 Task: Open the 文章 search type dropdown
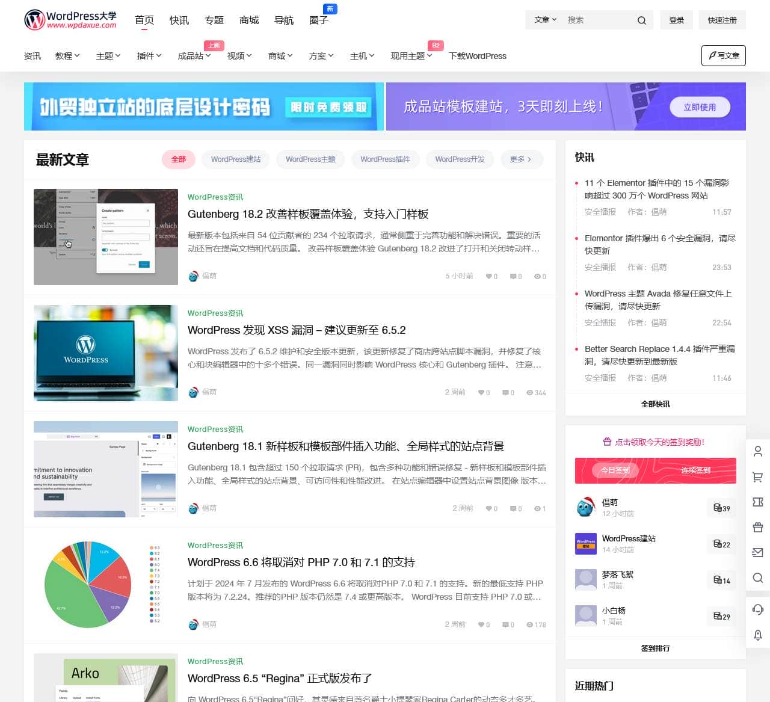click(x=546, y=20)
